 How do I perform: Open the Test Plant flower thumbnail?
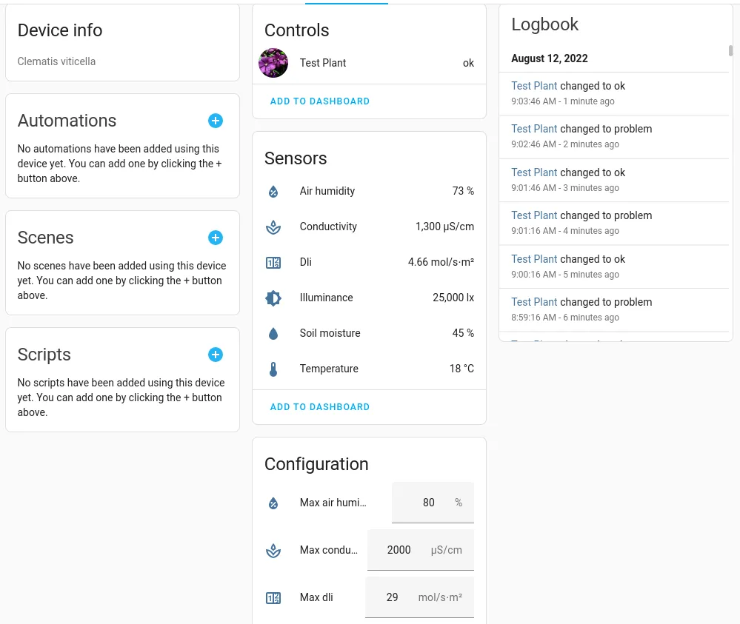273,63
